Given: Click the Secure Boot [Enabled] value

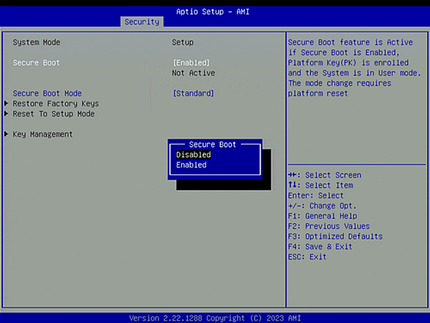Looking at the screenshot, I should (x=191, y=63).
